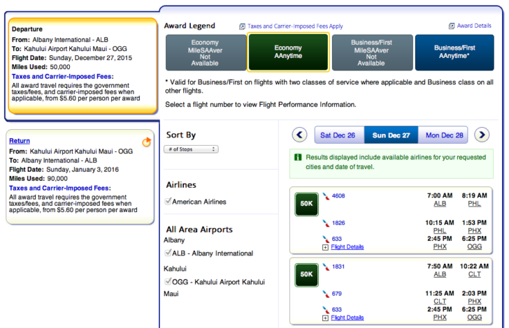Click ALB airport code under 7:00 AM
The width and height of the screenshot is (509, 328).
click(x=440, y=204)
